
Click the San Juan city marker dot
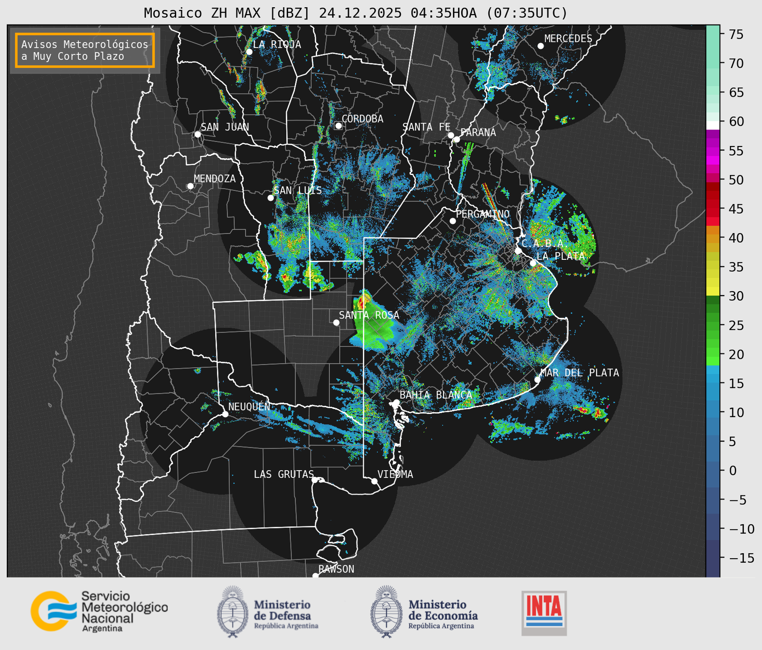click(197, 134)
